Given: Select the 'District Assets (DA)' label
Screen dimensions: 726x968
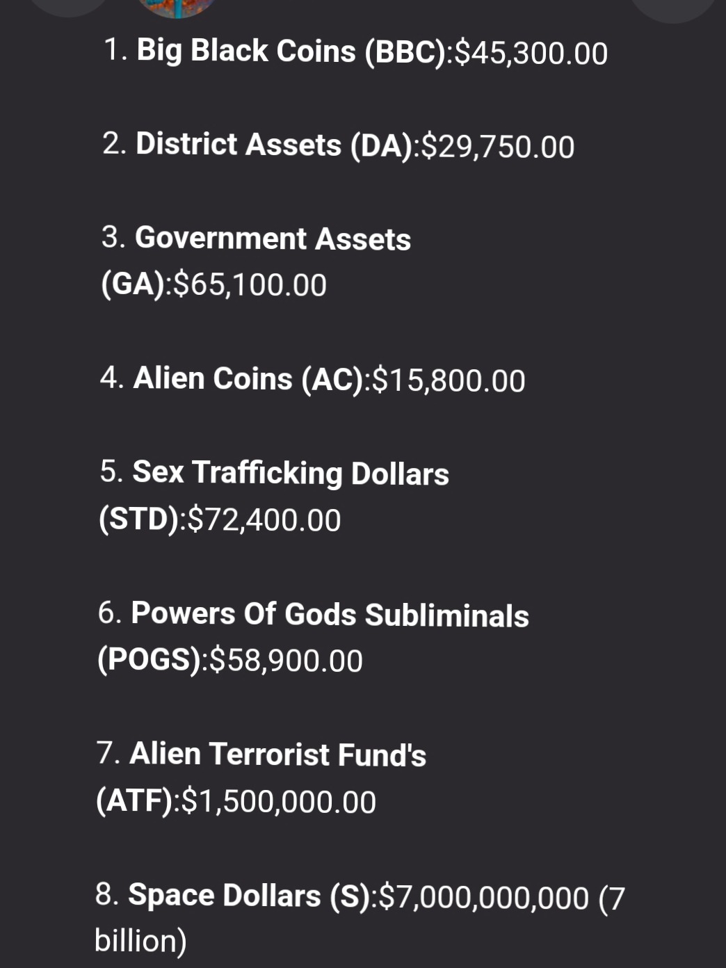Looking at the screenshot, I should [x=275, y=145].
